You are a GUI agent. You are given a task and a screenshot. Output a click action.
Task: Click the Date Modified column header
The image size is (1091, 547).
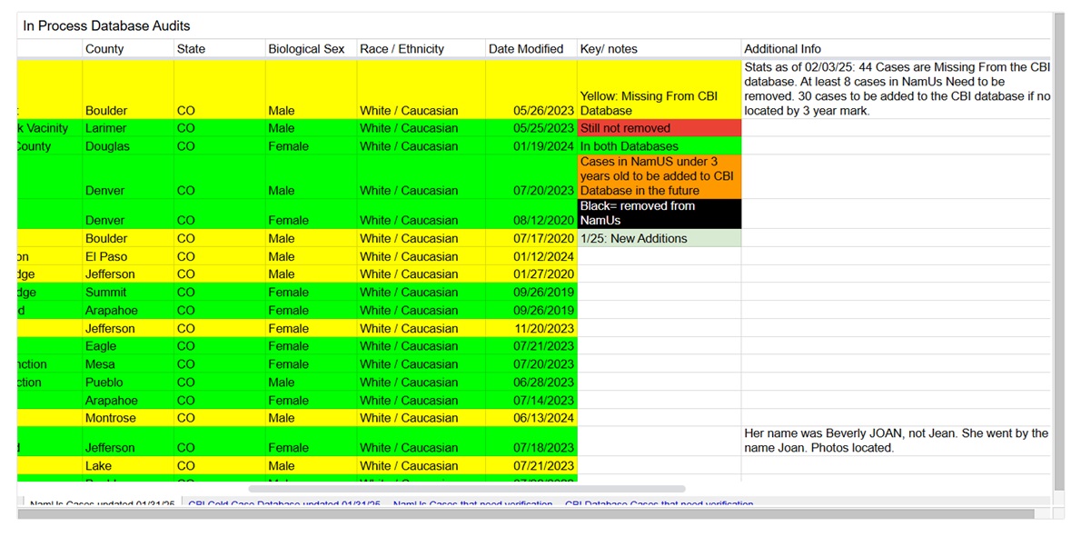click(x=526, y=49)
